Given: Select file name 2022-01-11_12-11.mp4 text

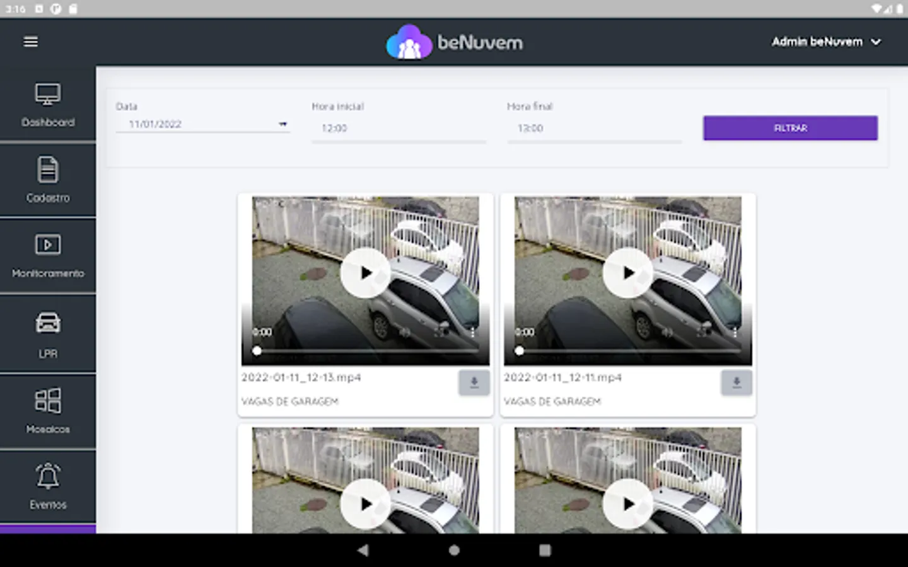Looking at the screenshot, I should pos(562,377).
